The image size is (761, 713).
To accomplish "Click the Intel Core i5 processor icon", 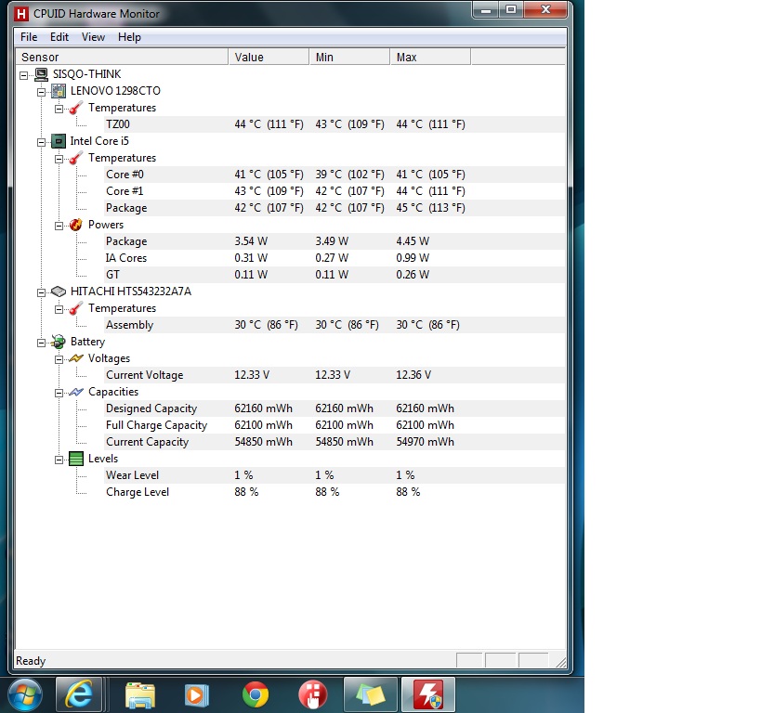I will click(59, 141).
